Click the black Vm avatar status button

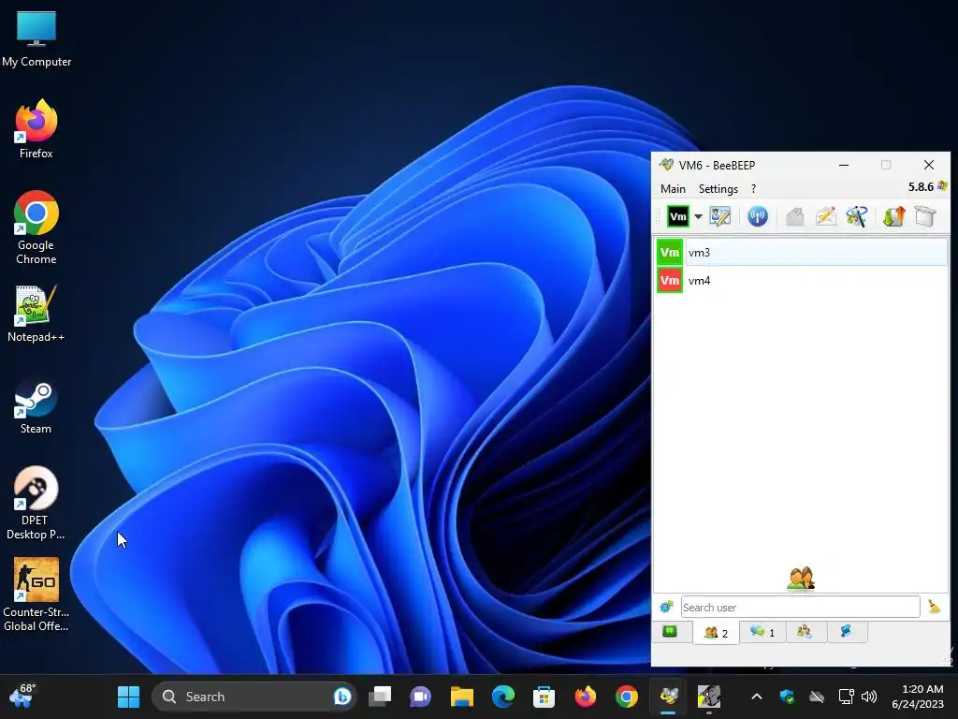678,216
